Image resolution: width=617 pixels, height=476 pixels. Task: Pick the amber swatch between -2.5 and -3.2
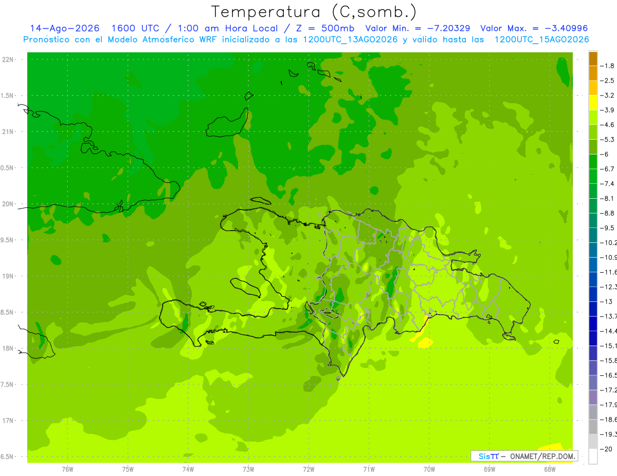point(593,88)
